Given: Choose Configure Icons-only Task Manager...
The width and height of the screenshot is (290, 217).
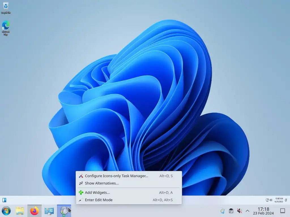Looking at the screenshot, I should 129,176.
